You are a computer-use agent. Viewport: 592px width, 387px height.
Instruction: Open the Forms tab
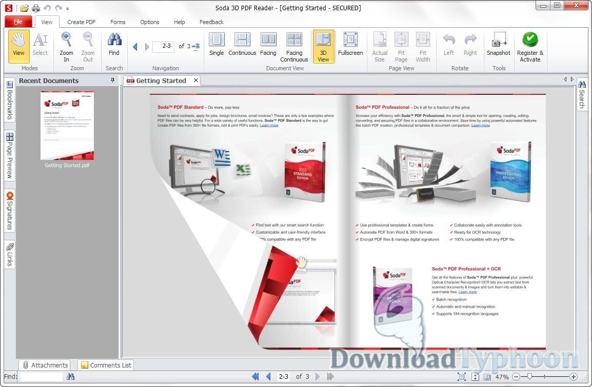(x=118, y=22)
